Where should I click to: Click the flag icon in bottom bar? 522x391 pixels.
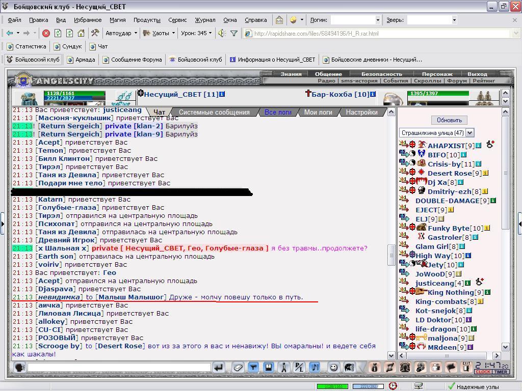point(451,368)
